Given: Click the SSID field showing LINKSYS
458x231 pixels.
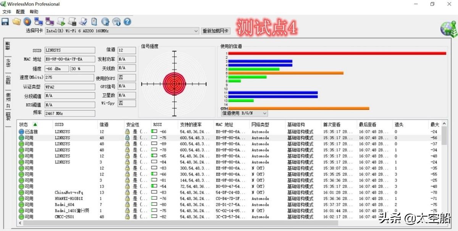Looking at the screenshot, I should click(69, 50).
